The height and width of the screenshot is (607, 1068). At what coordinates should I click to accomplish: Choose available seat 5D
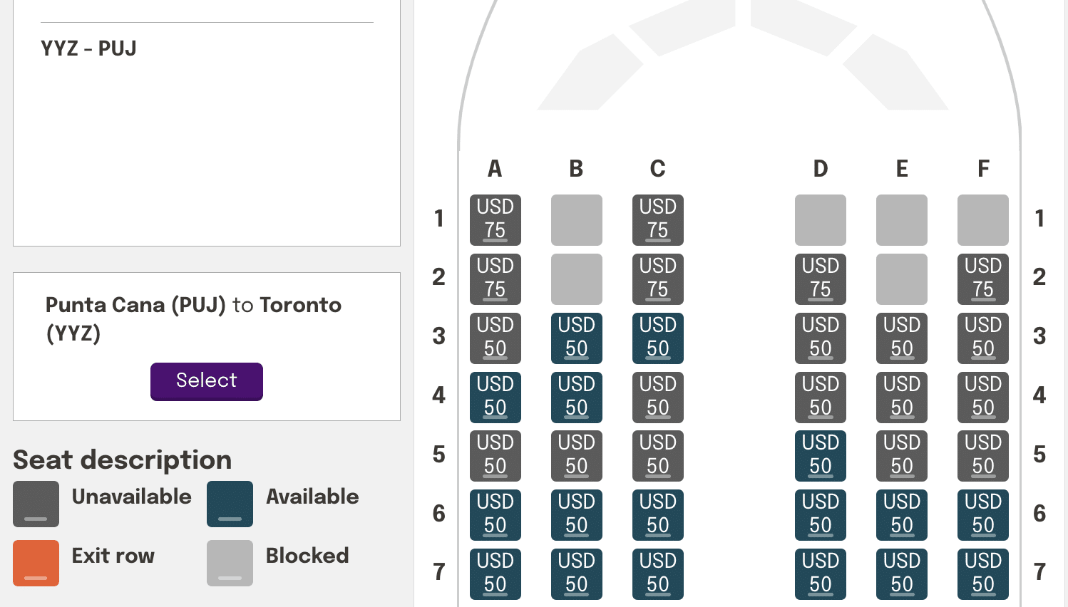click(x=820, y=455)
